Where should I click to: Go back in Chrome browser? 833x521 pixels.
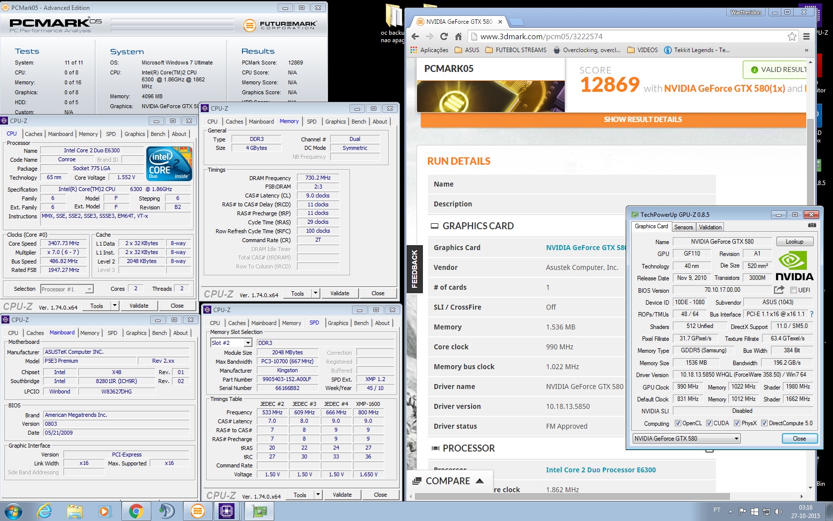pyautogui.click(x=416, y=36)
